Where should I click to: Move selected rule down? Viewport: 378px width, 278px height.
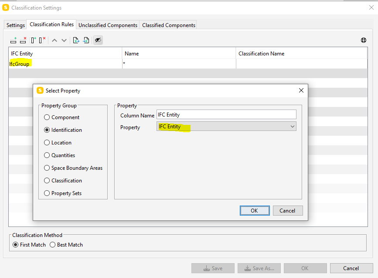(x=64, y=40)
